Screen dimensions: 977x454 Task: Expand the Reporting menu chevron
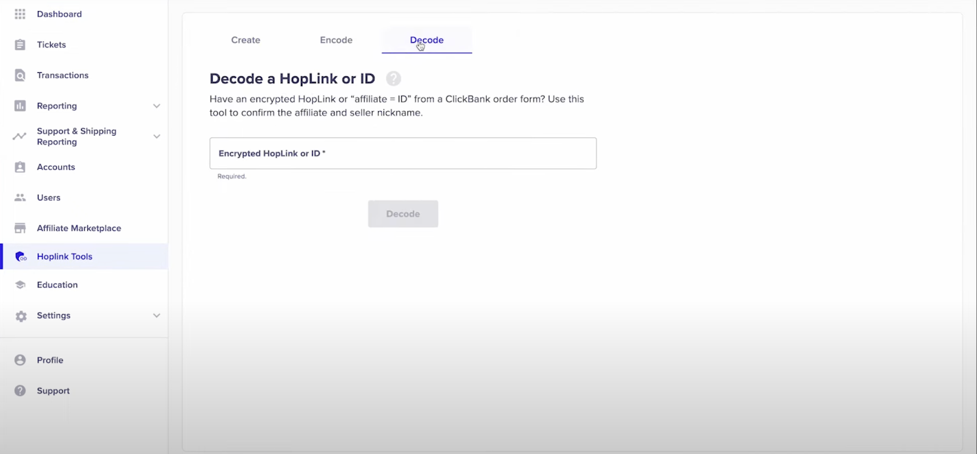(156, 106)
